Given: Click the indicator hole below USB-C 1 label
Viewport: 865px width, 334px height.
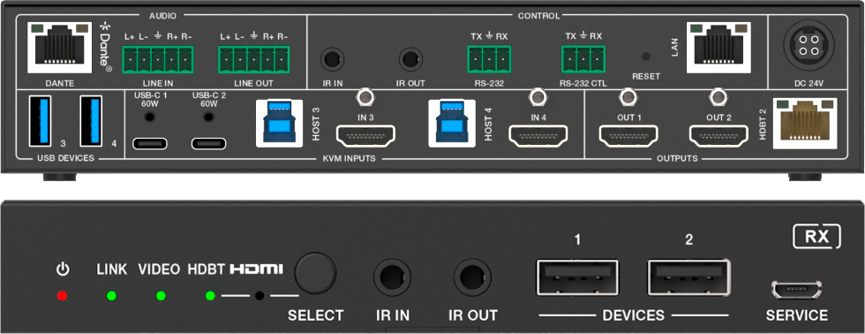Looking at the screenshot, I should [149, 117].
